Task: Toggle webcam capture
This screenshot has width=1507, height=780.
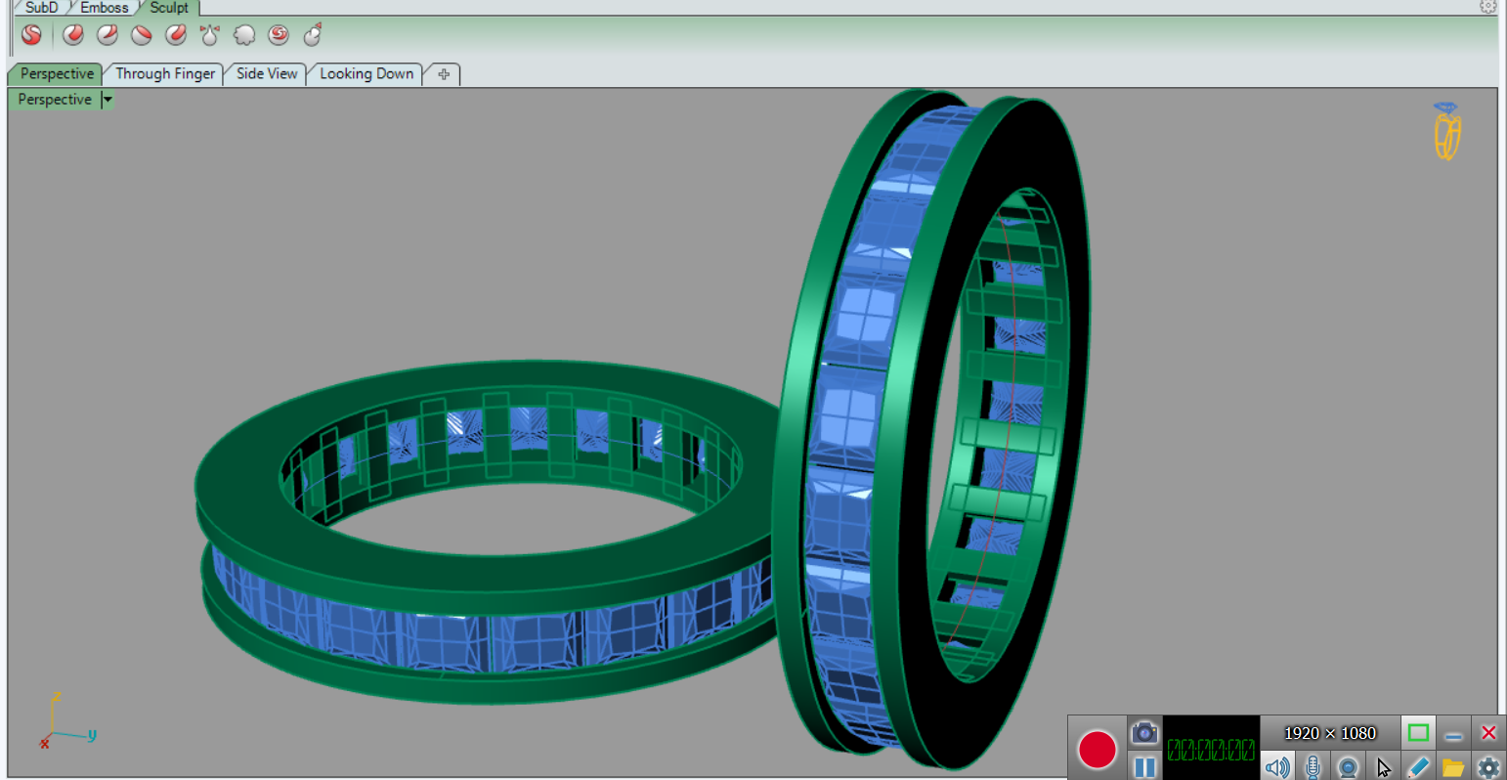Action: [x=1348, y=767]
